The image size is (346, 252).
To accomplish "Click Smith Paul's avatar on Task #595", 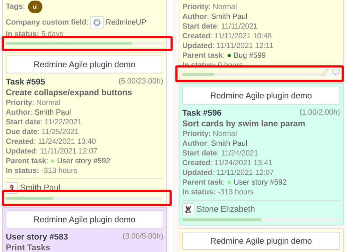I will tap(11, 188).
